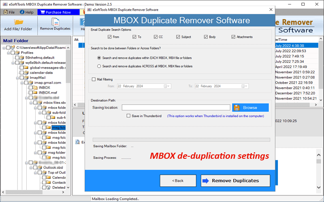Select the highlighted msg folder tree item
This screenshot has height=202, width=324.
pyautogui.click(x=59, y=128)
